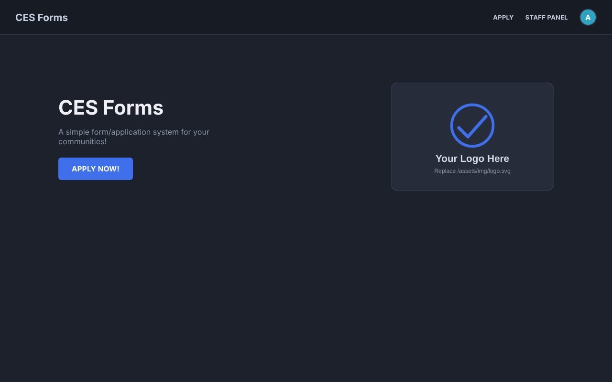The image size is (612, 382).
Task: Click the blue checkmark circle logo icon
Action: pyautogui.click(x=472, y=126)
